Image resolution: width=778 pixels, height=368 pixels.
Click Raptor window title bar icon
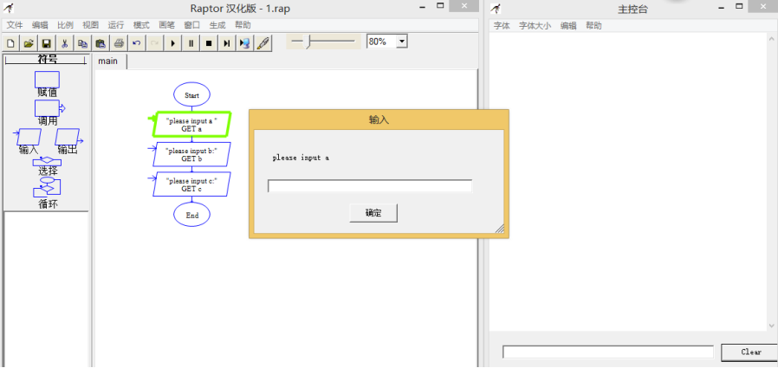tap(9, 9)
